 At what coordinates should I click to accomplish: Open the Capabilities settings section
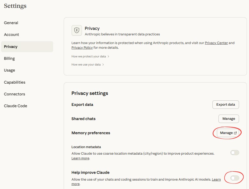pos(14,82)
